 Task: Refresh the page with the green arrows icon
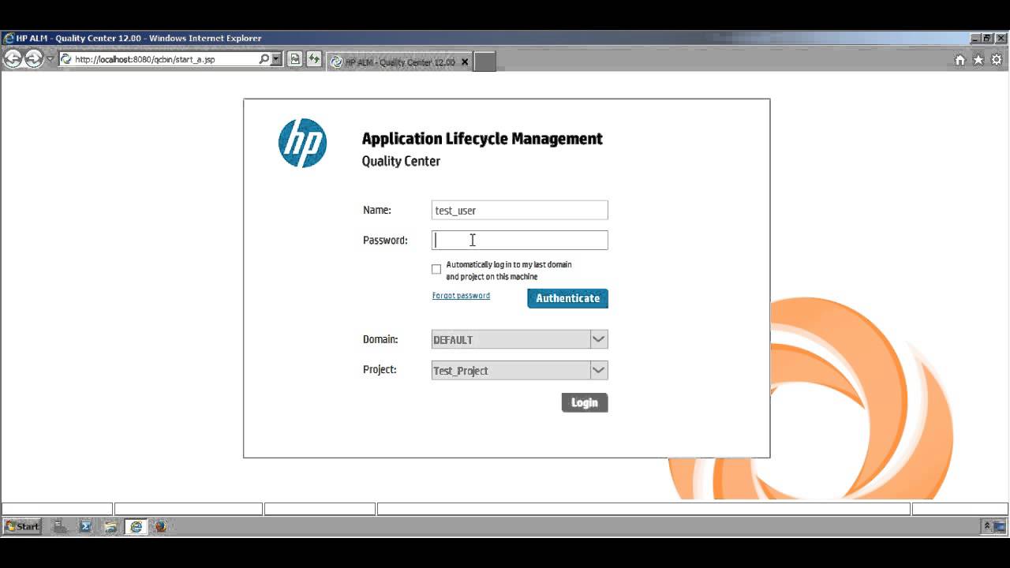tap(314, 59)
